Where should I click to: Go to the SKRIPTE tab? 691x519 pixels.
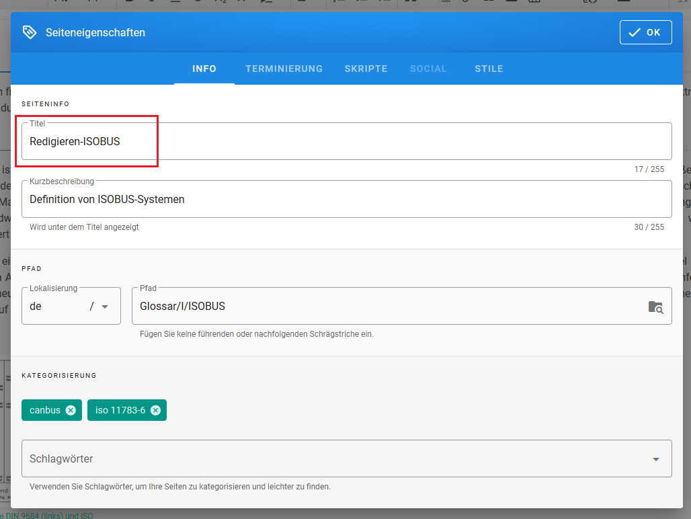[366, 69]
